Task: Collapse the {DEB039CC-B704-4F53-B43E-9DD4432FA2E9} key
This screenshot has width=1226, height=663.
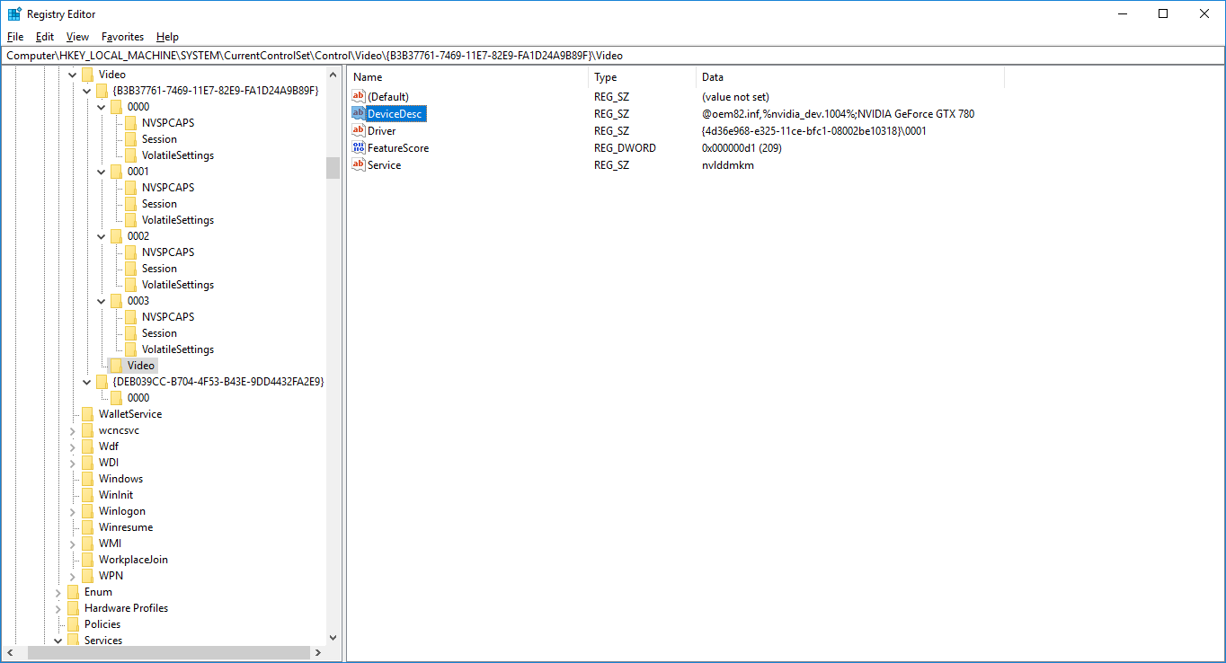Action: tap(87, 382)
